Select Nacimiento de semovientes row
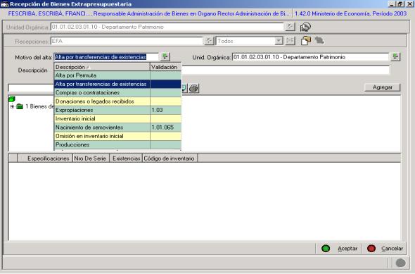 pyautogui.click(x=117, y=127)
